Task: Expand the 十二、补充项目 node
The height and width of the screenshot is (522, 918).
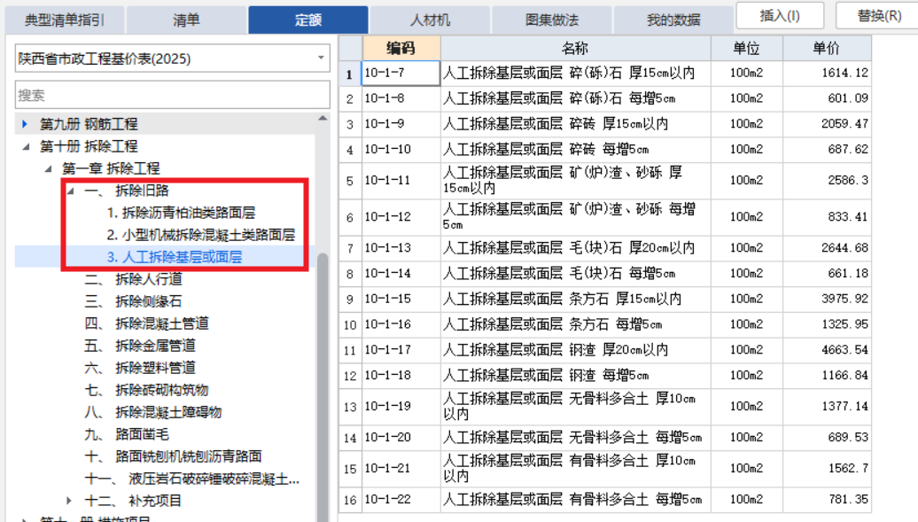Action: pos(71,498)
